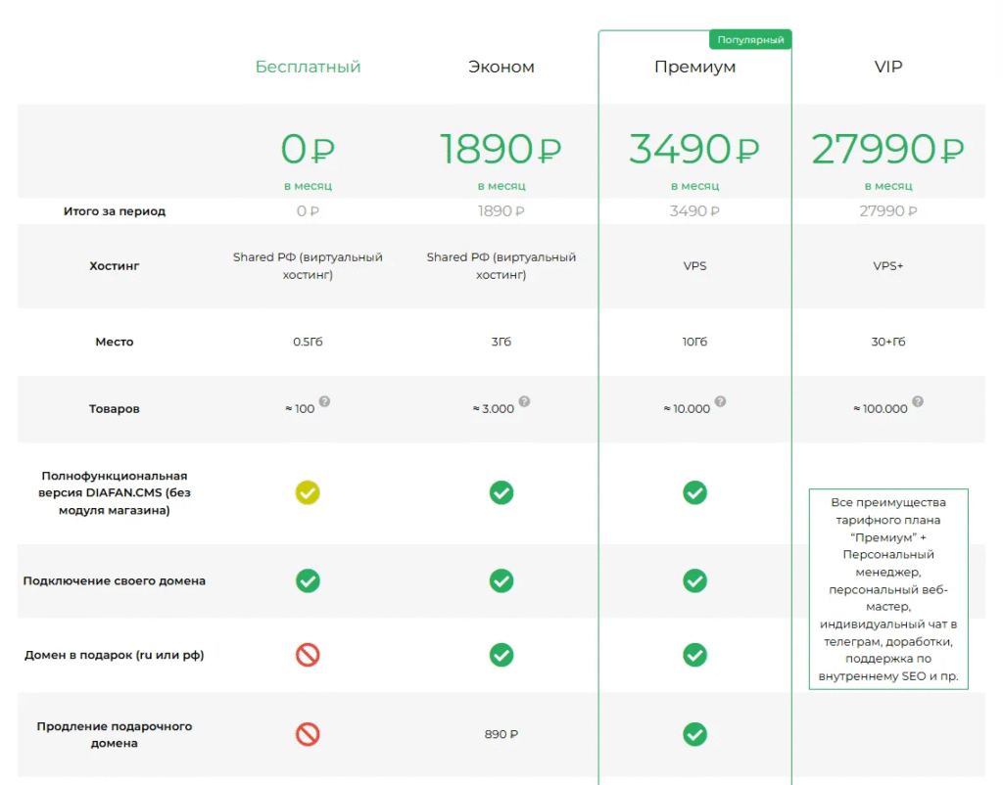1003x785 pixels.
Task: Click Эконом checkmark for Подключение своего домена
Action: coord(501,580)
